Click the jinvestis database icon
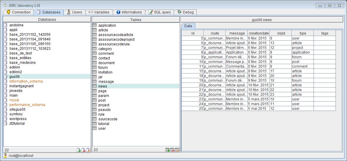This screenshot has width=347, height=161. (x=6, y=91)
